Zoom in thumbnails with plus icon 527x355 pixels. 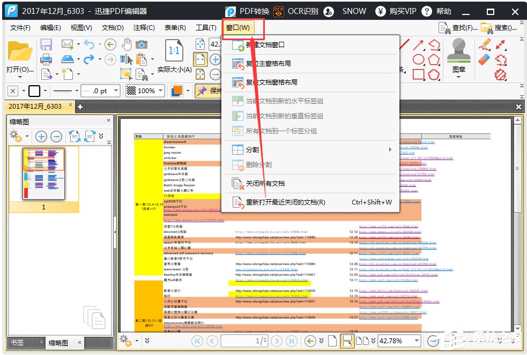tap(41, 136)
